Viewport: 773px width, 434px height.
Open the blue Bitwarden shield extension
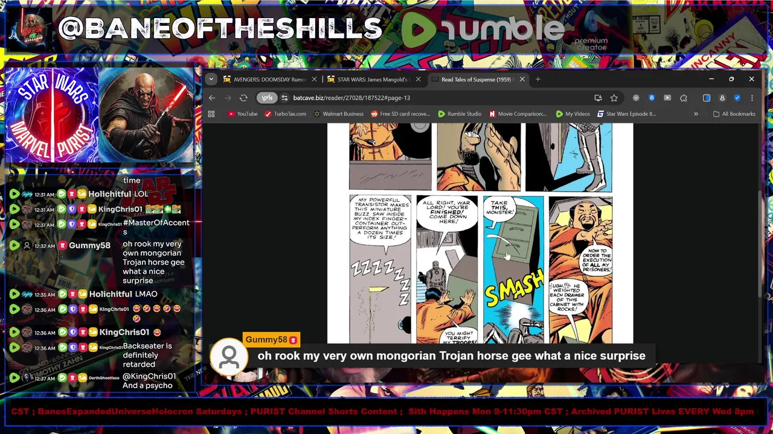tap(652, 98)
